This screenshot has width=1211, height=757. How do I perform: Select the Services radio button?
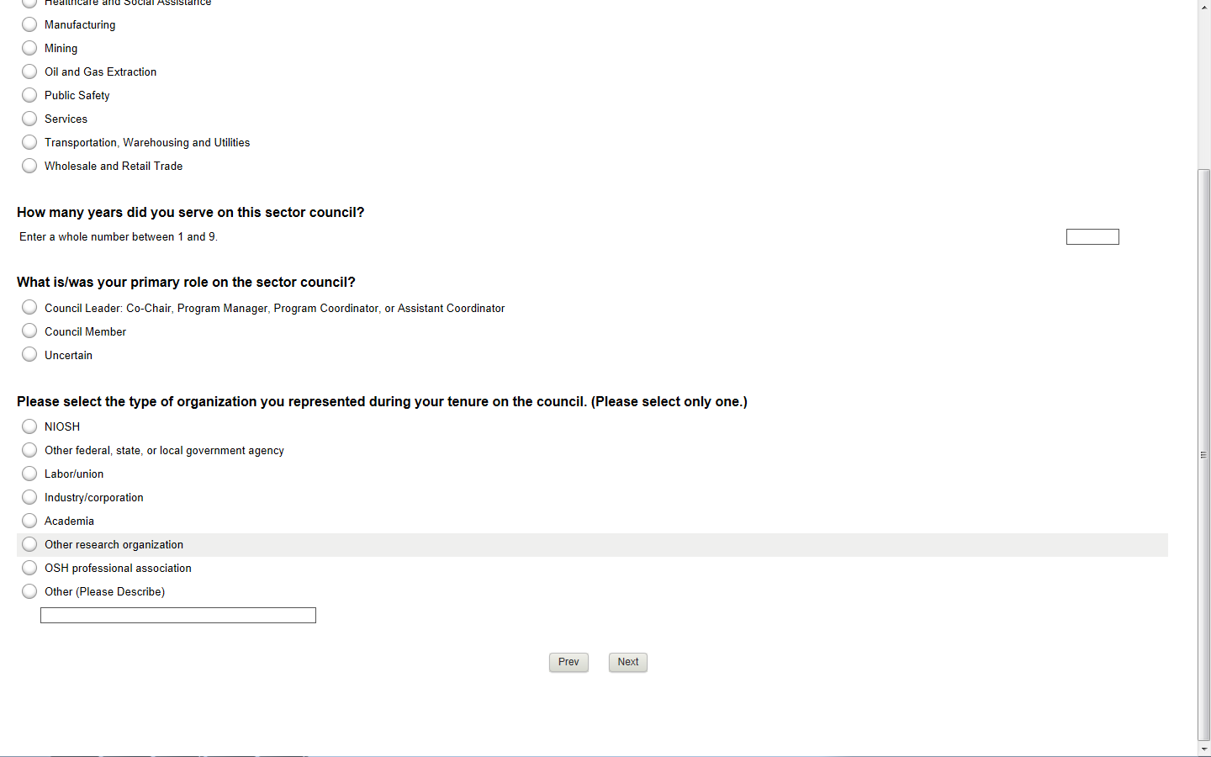tap(29, 119)
